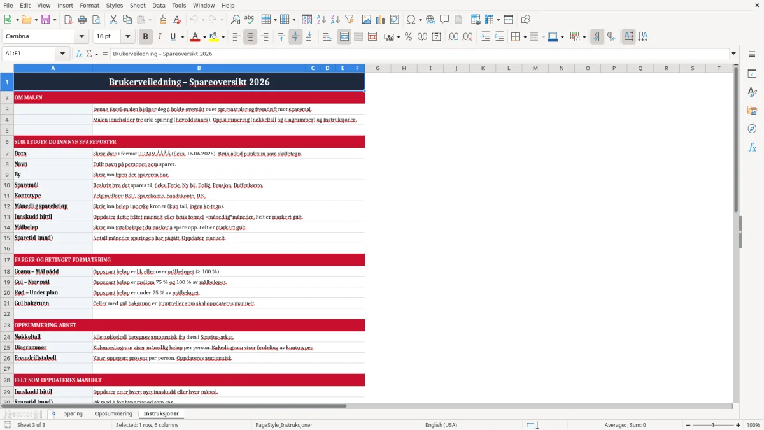Image resolution: width=764 pixels, height=430 pixels.
Task: Toggle Italic formatting
Action: (159, 37)
